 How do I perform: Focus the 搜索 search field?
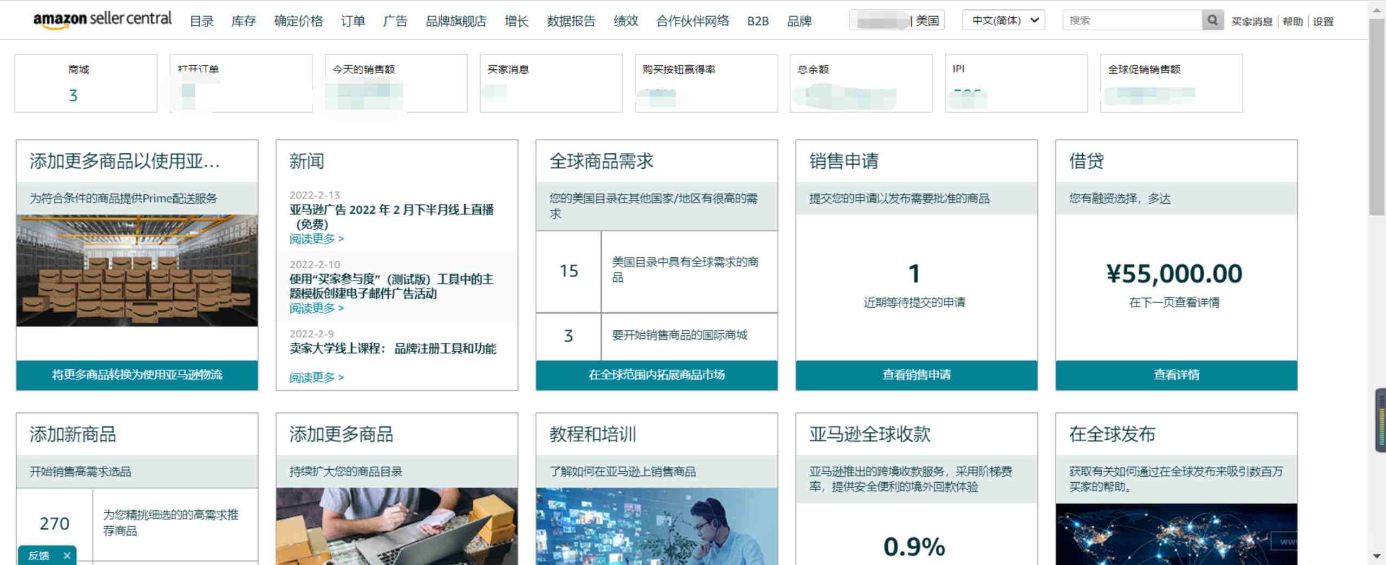pos(1132,20)
